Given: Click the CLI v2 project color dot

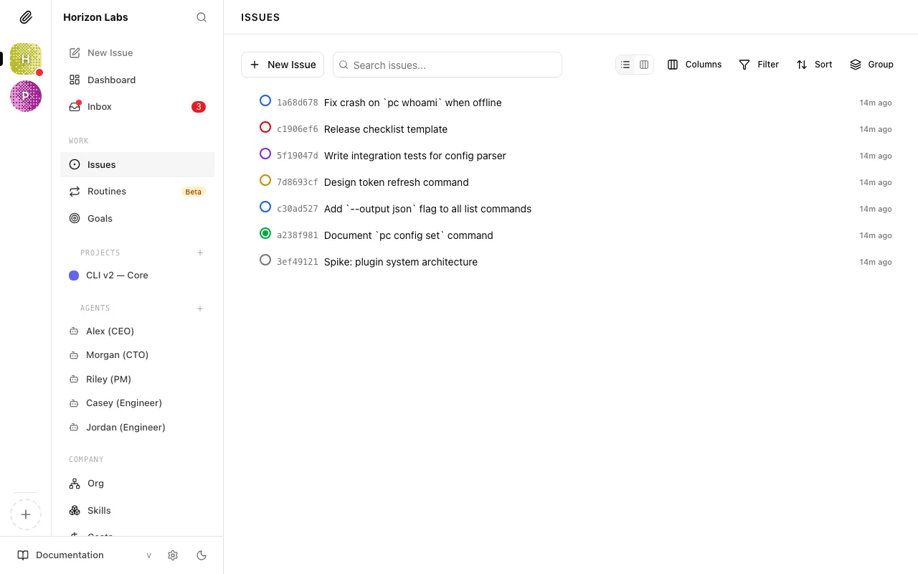Looking at the screenshot, I should 74,276.
